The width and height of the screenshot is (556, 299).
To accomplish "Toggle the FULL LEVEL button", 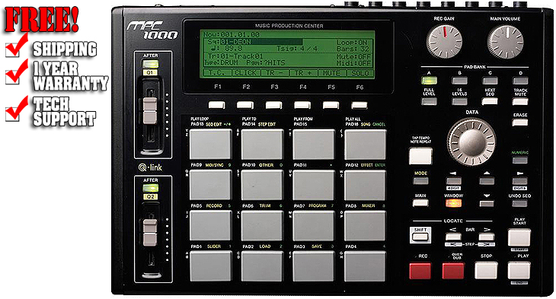I will coord(429,102).
